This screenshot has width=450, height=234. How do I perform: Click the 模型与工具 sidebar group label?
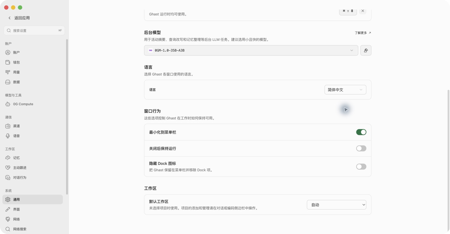(x=13, y=95)
